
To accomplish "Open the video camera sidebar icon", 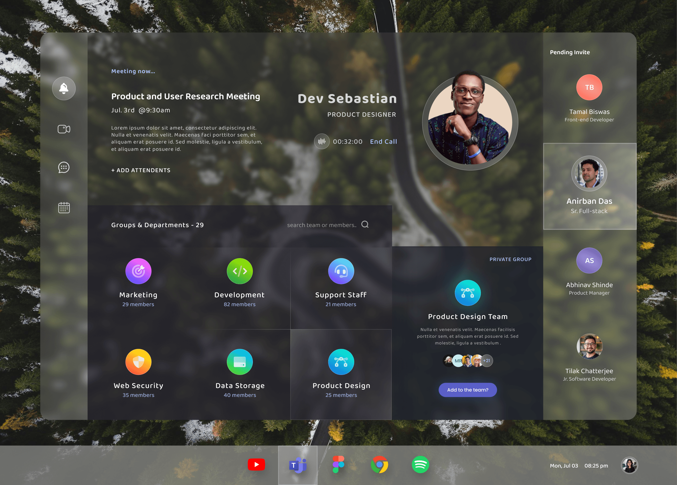I will tap(64, 129).
